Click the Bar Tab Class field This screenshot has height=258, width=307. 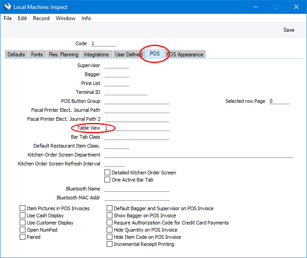coord(137,137)
